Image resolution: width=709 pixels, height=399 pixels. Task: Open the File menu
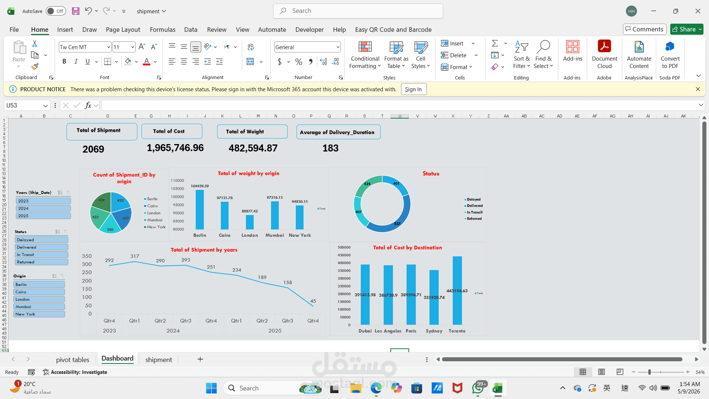14,30
